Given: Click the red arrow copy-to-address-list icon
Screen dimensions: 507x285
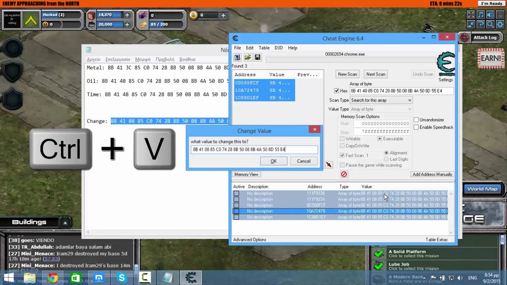Looking at the screenshot, I should tap(329, 165).
